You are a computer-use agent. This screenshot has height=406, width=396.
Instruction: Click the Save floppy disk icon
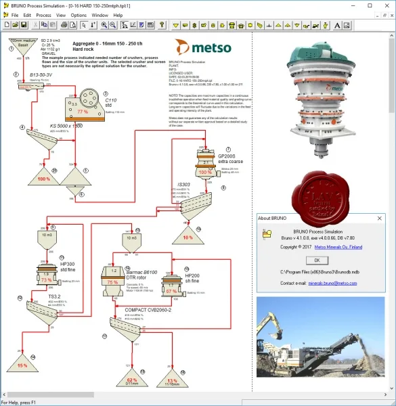[x=24, y=25]
